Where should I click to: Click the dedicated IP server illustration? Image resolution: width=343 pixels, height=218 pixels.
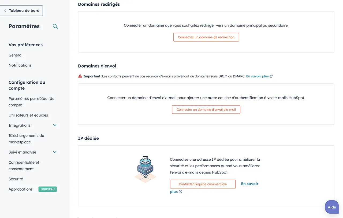click(145, 169)
